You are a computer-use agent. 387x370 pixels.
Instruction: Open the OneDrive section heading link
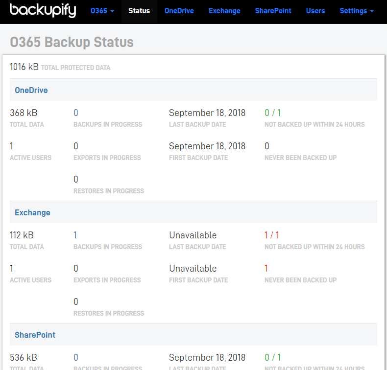click(x=31, y=90)
